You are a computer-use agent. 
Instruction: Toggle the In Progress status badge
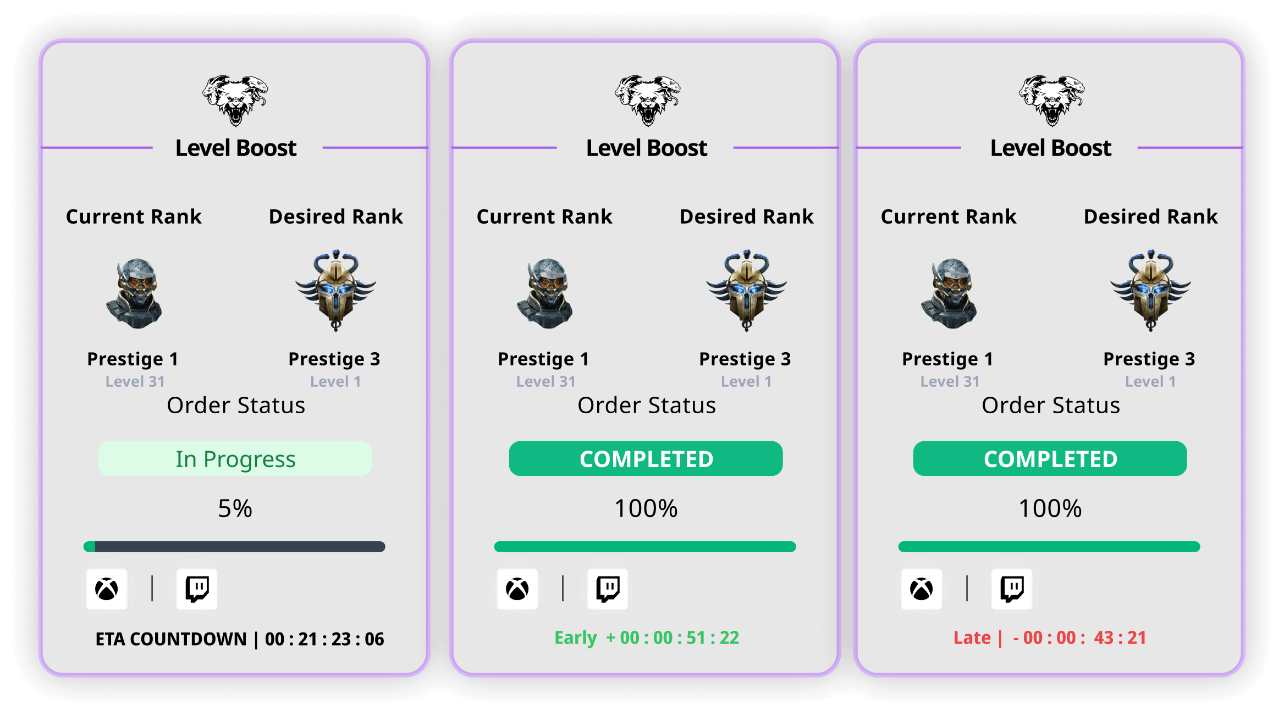tap(235, 458)
